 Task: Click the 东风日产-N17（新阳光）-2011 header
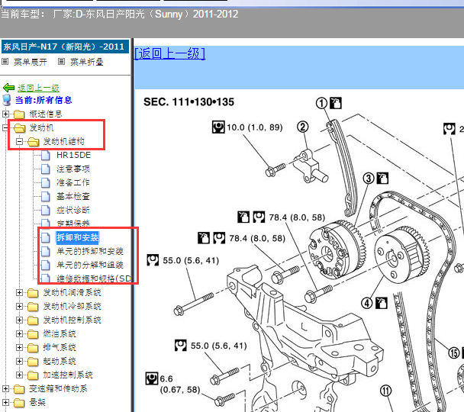[65, 47]
